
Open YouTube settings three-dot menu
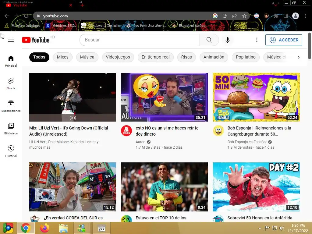[x=257, y=40]
